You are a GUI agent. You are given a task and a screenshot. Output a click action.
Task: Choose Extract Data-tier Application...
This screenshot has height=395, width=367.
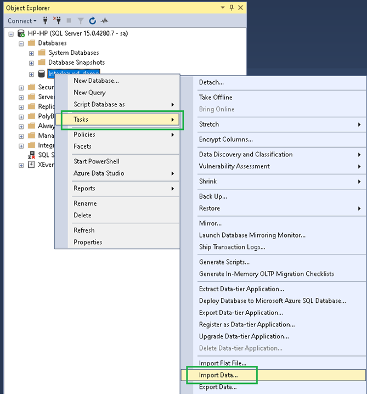[x=273, y=289]
